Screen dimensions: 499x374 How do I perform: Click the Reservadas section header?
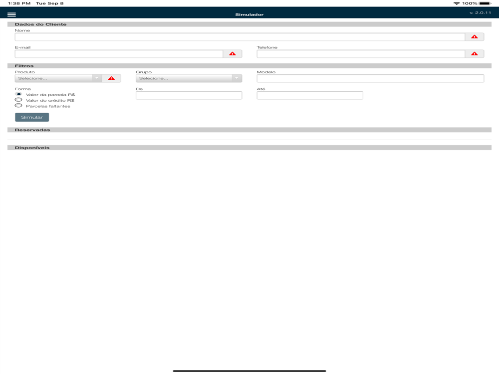tap(249, 130)
